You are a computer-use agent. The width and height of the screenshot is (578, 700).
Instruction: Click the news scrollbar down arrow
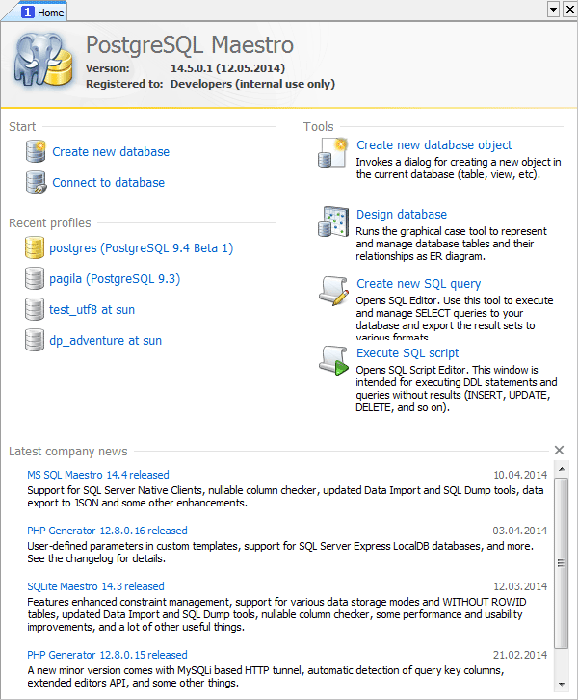[x=562, y=685]
